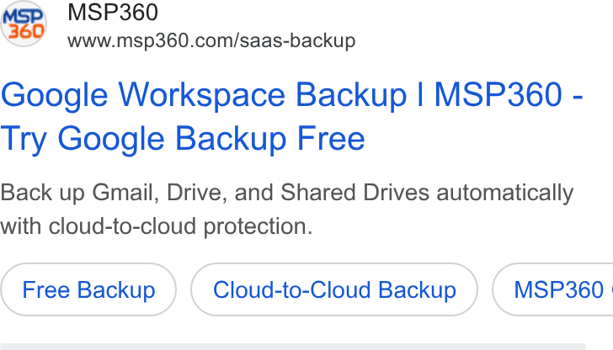The image size is (613, 350).
Task: Choose the partially visible MSP360 chip
Action: click(x=552, y=289)
